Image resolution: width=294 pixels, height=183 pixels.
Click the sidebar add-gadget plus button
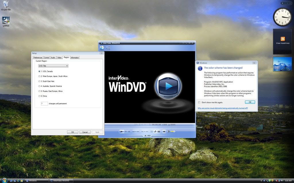283,3
